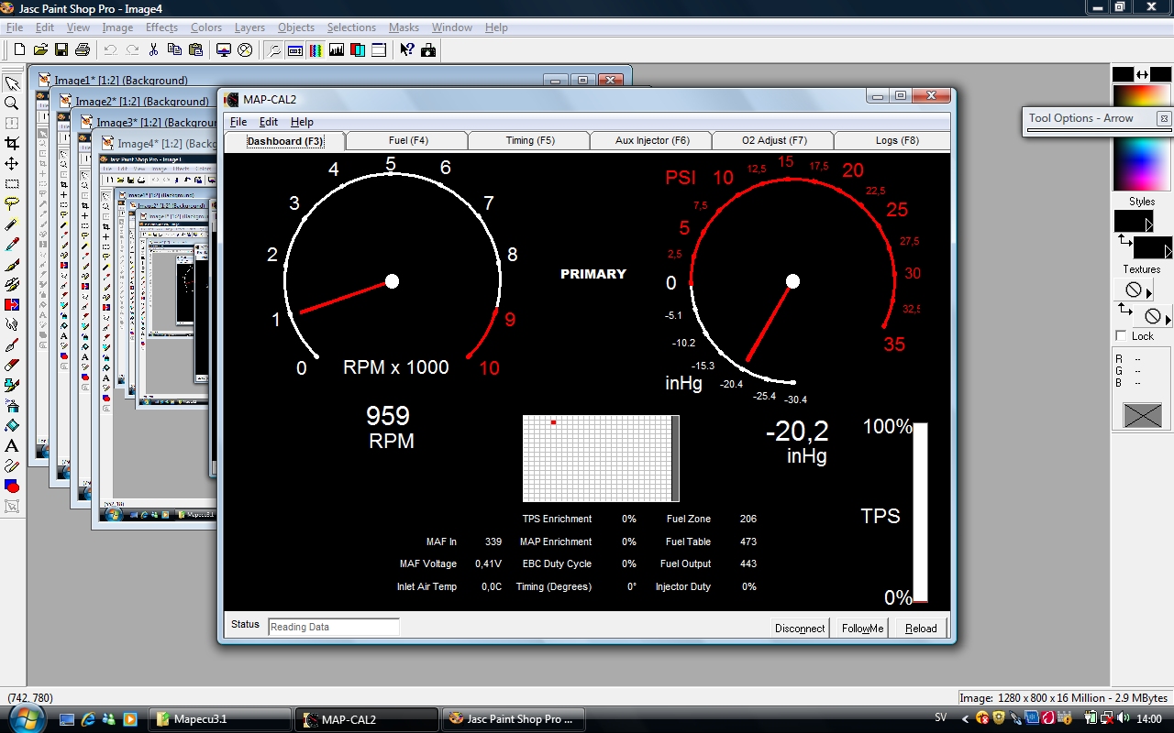
Task: Select the Magic Wand tool
Action: pyautogui.click(x=12, y=224)
